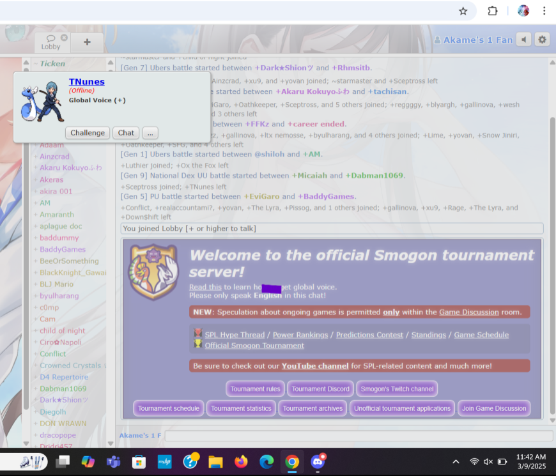
Task: Select user child of night
Action: click(63, 331)
